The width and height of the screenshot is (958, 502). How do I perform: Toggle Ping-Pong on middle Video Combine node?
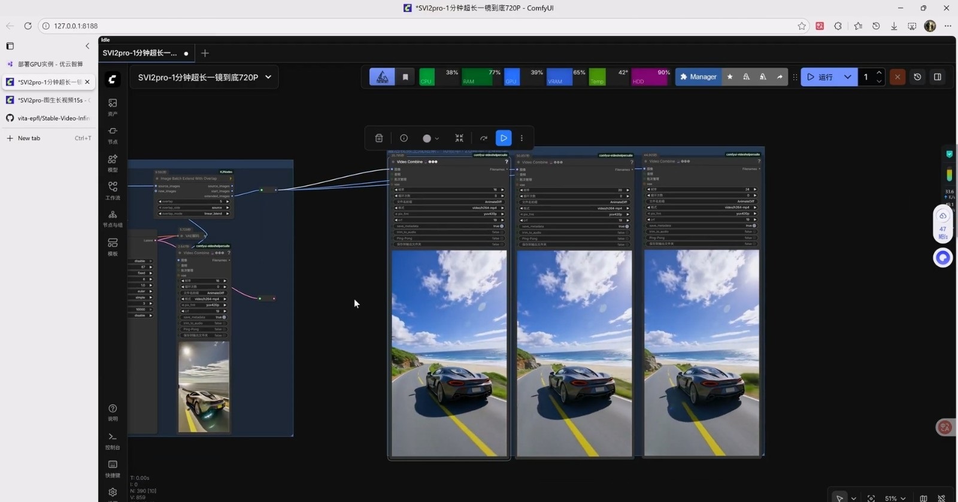point(627,238)
